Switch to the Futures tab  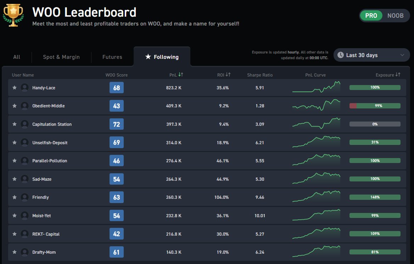click(x=112, y=57)
